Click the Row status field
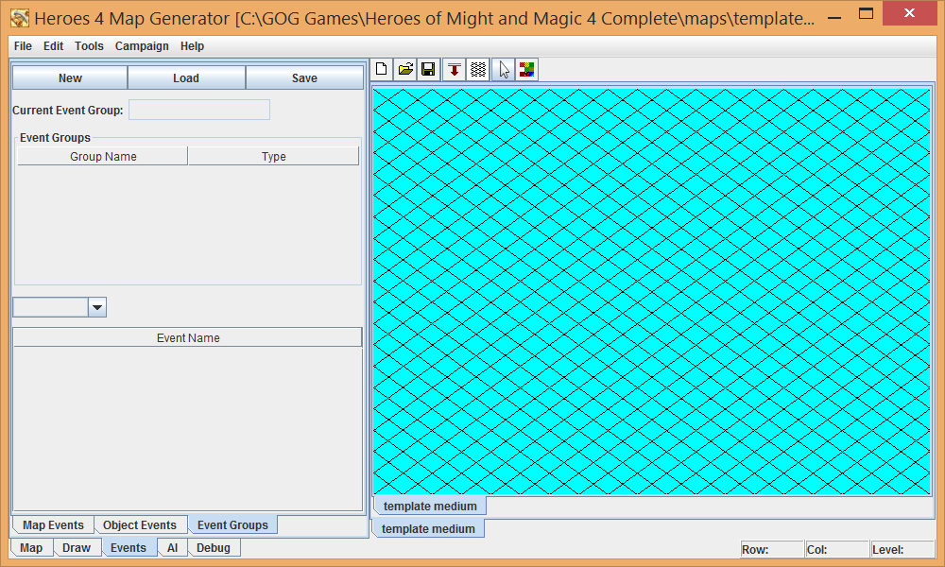The image size is (945, 567). tap(772, 550)
